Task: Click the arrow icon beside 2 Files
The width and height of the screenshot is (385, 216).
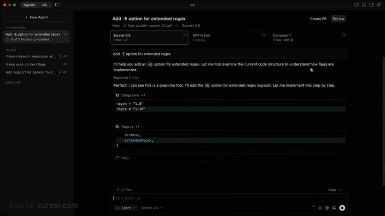Action: [117, 190]
